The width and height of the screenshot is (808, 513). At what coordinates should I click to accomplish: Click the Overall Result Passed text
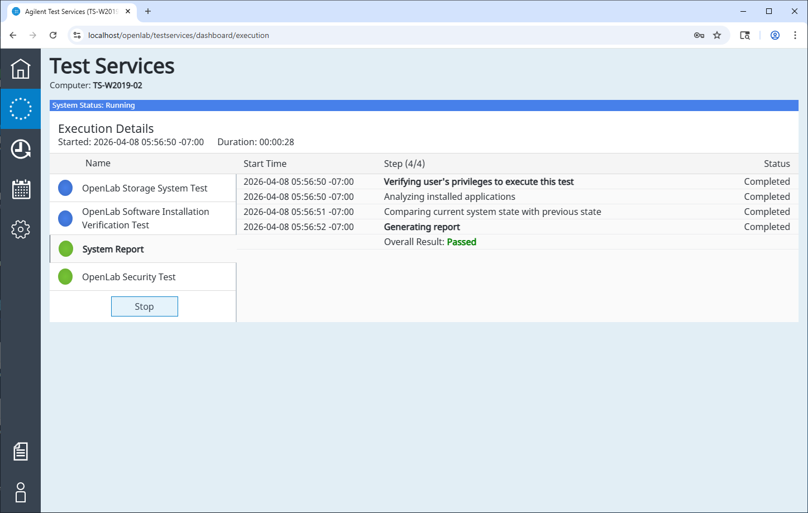[430, 242]
